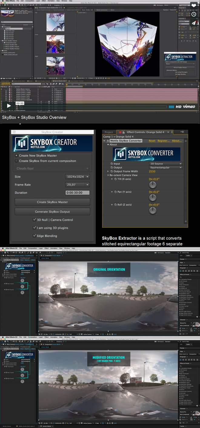The width and height of the screenshot is (200, 428).
Task: Toggle the Pan (Y axis) stopwatch icon
Action: 115,192
